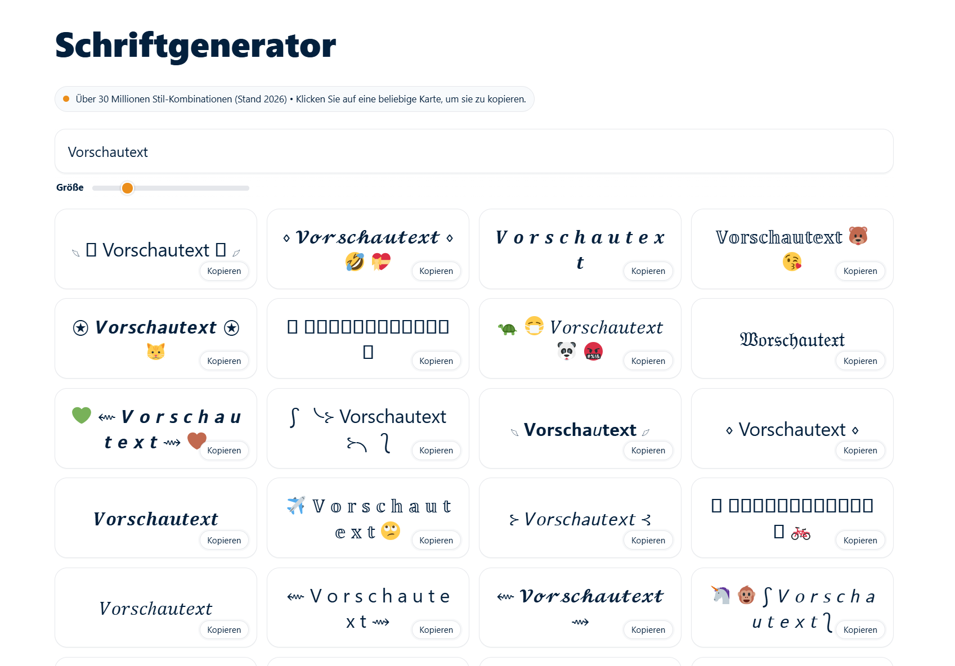
Task: Select the bold italic serif Vorschautext card
Action: (156, 518)
